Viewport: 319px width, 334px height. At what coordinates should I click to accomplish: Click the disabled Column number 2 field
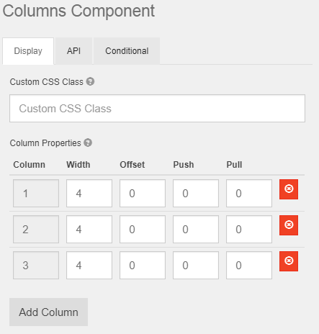[36, 229]
